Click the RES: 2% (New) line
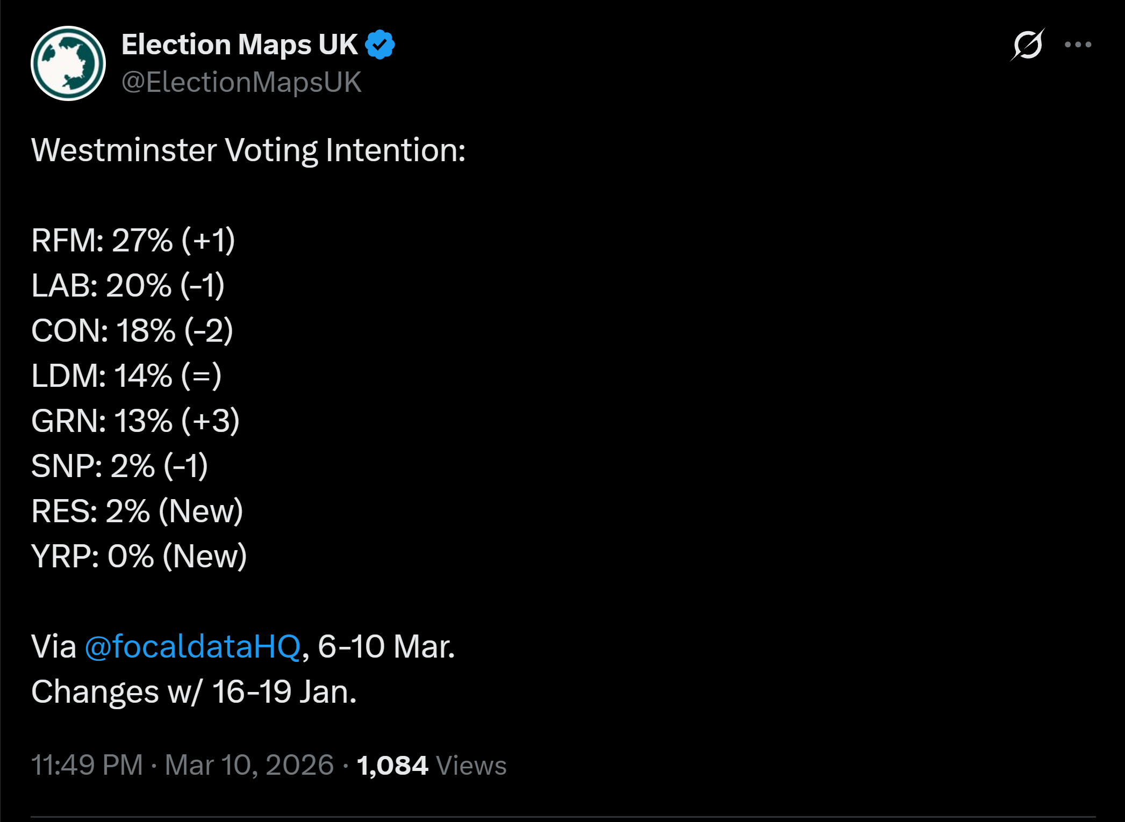 (137, 511)
